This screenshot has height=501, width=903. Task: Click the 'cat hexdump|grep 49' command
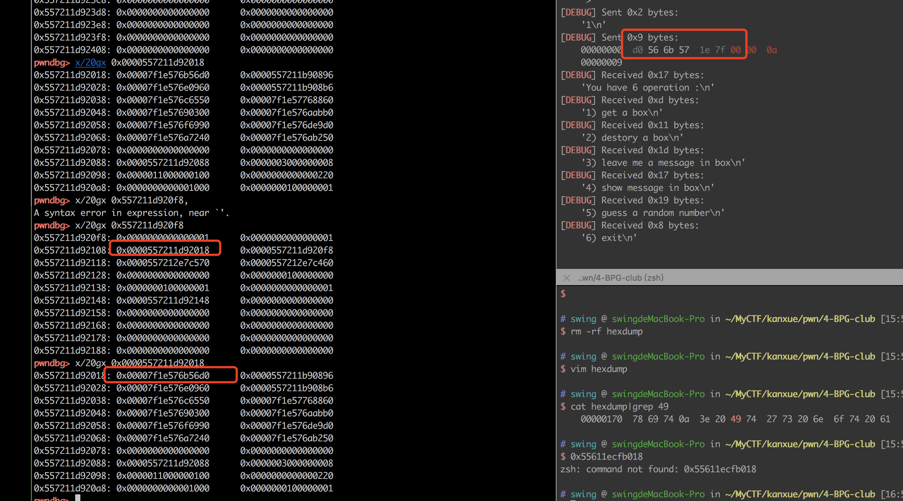(619, 407)
